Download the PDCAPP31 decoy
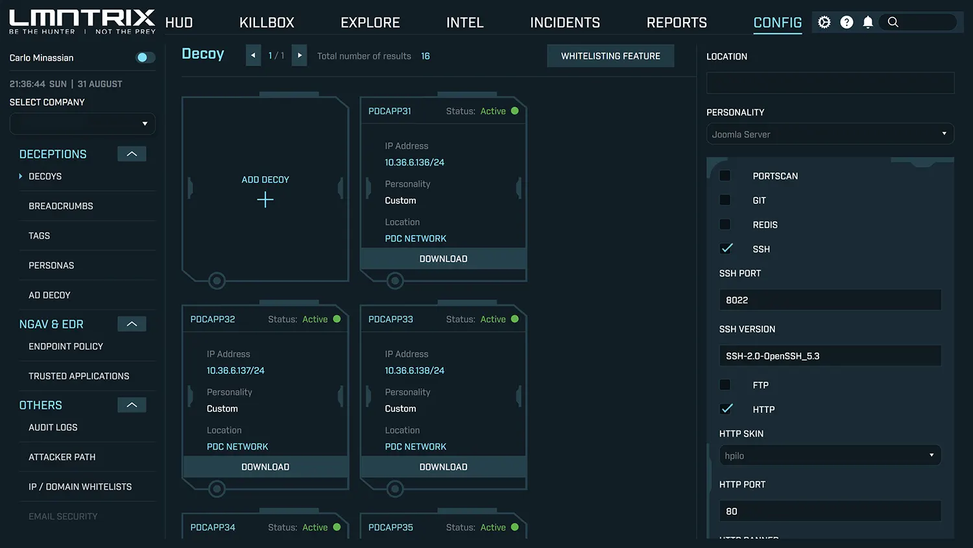 pyautogui.click(x=444, y=258)
